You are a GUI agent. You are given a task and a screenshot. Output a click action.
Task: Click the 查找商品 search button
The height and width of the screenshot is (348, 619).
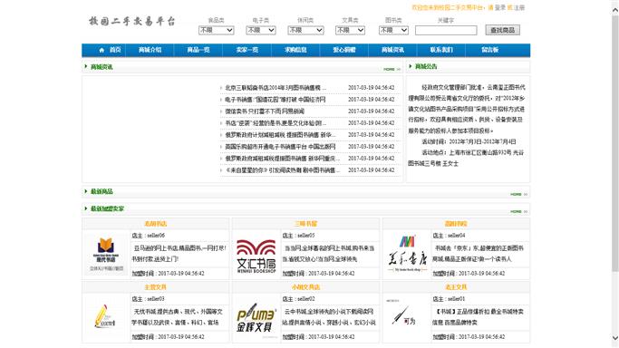[503, 31]
